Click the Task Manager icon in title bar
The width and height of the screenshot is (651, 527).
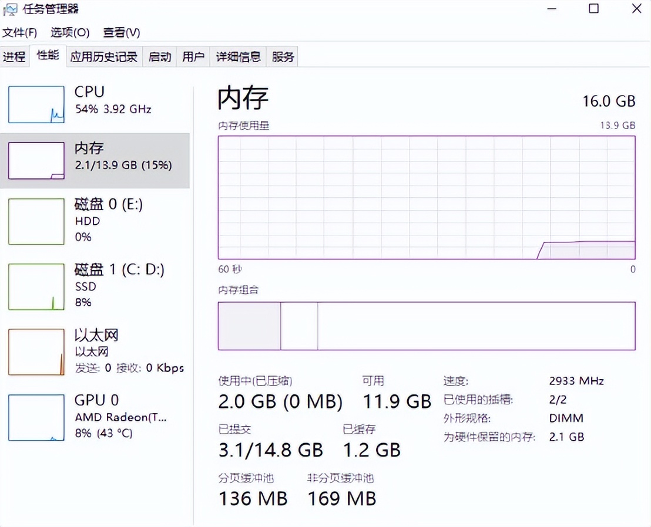[x=11, y=9]
